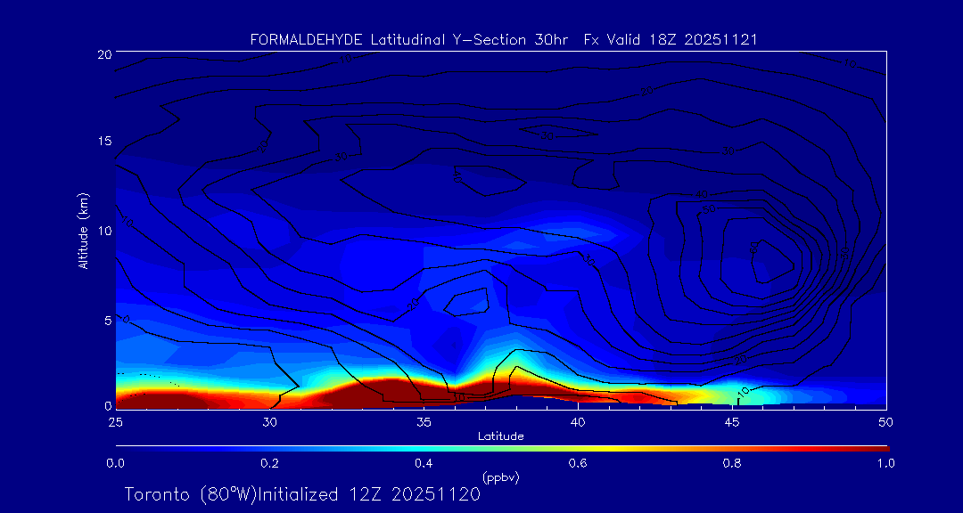
Task: Click the 1.0 colorbar scale label
Action: (x=886, y=463)
